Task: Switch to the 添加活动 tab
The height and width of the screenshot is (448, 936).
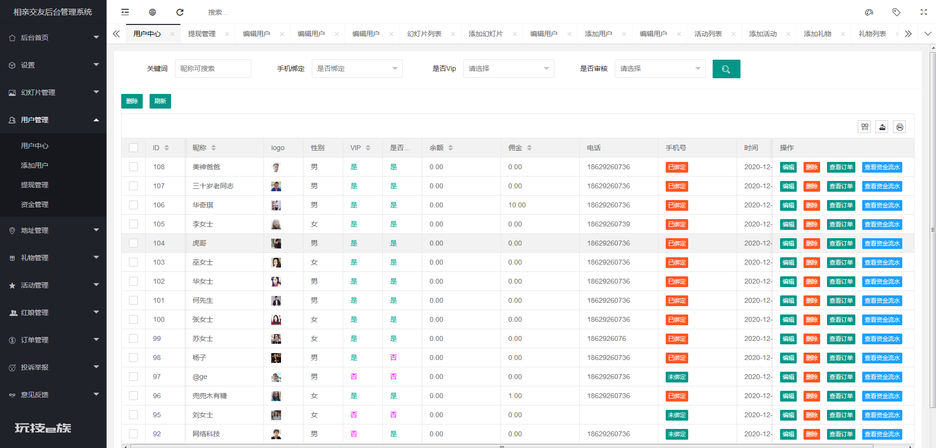Action: coord(763,34)
